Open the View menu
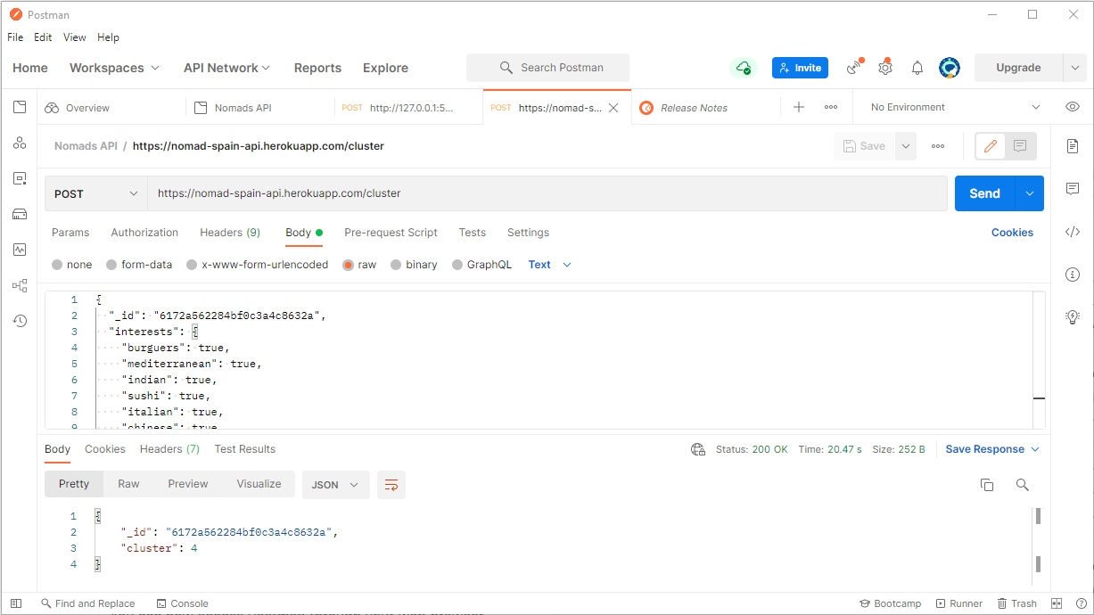 [75, 37]
